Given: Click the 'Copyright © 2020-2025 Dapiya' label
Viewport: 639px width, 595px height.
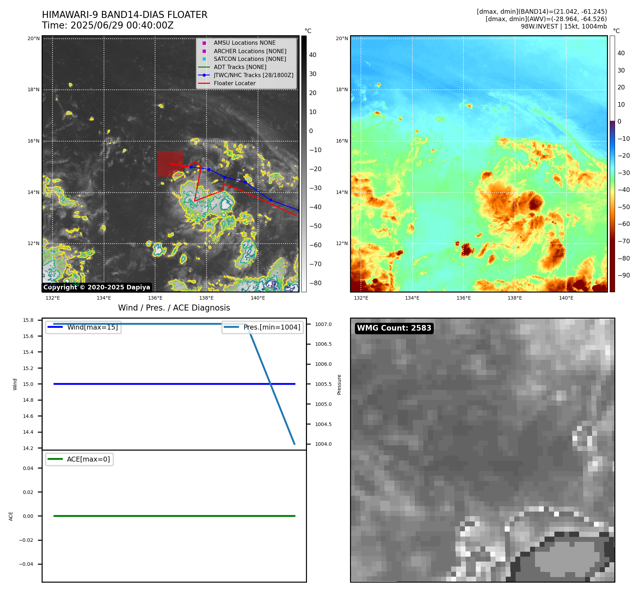Looking at the screenshot, I should coord(97,287).
